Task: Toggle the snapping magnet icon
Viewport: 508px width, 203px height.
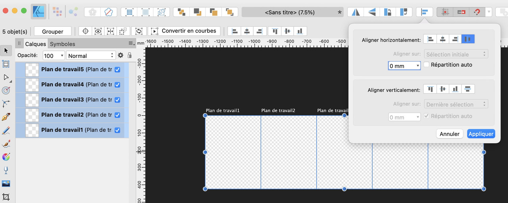Action: [x=477, y=12]
